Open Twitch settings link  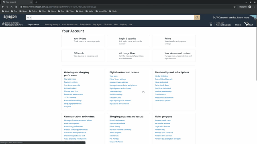click(x=116, y=92)
